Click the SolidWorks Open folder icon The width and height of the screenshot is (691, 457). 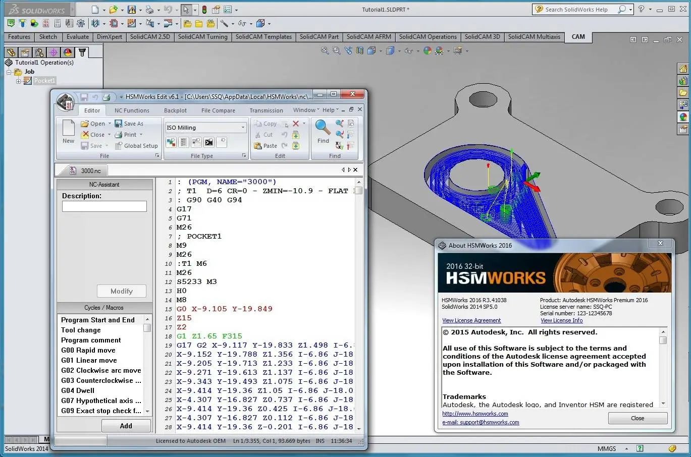click(114, 9)
